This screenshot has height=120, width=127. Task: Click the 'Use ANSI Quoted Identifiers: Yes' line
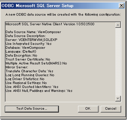[32, 87]
